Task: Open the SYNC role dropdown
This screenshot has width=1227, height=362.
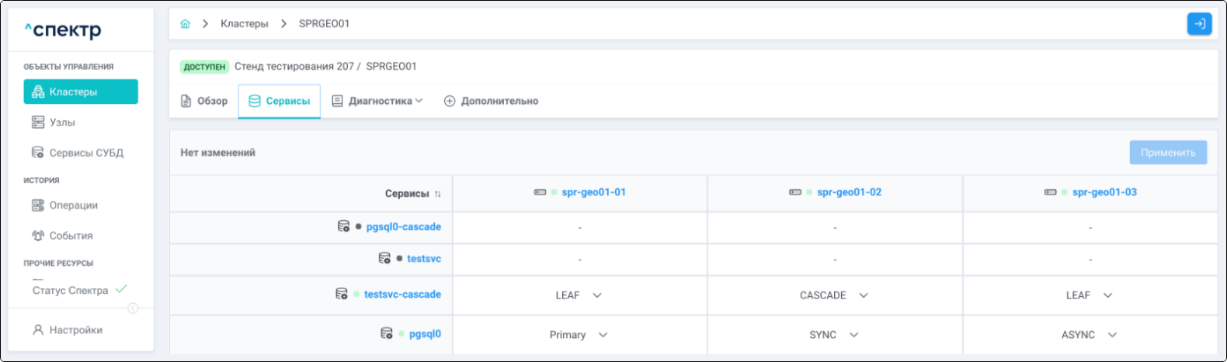Action: (x=853, y=335)
